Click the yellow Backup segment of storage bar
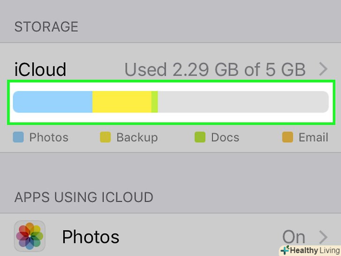 (x=121, y=102)
